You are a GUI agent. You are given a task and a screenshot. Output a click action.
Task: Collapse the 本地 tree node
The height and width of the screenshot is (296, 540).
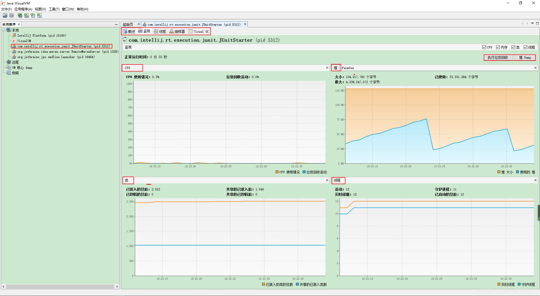(4, 30)
